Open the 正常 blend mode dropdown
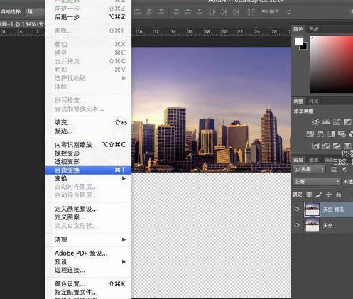The image size is (353, 299). [317, 182]
